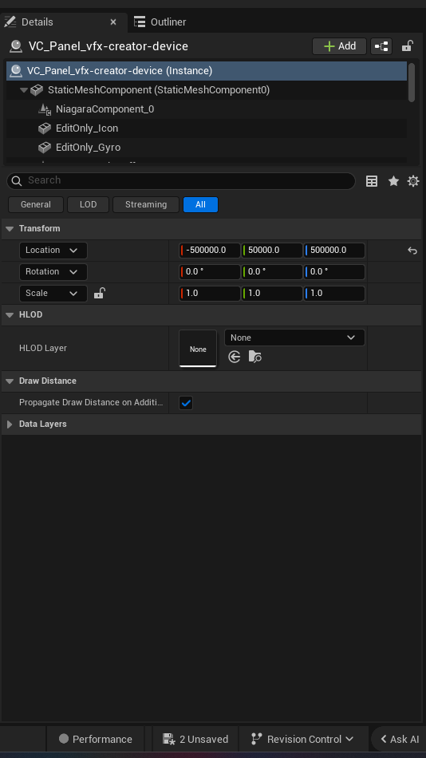Open the Performance status bar button
Screen dimensions: 426x758
[x=96, y=739]
